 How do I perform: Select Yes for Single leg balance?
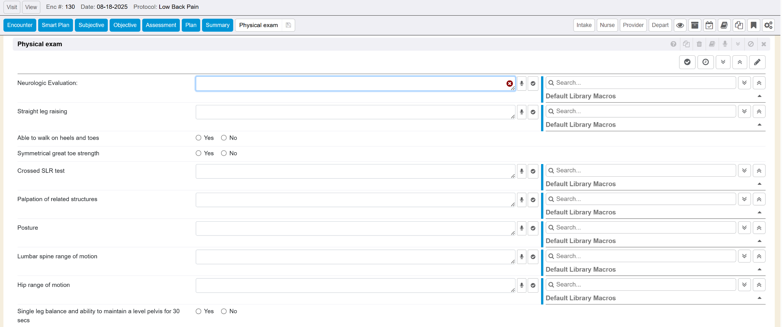point(199,311)
